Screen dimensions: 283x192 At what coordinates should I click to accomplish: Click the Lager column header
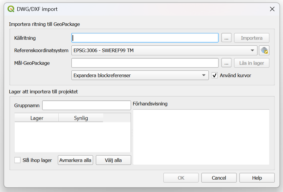pyautogui.click(x=37, y=118)
